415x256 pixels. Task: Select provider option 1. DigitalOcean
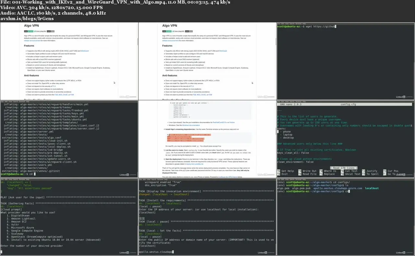tap(18, 215)
